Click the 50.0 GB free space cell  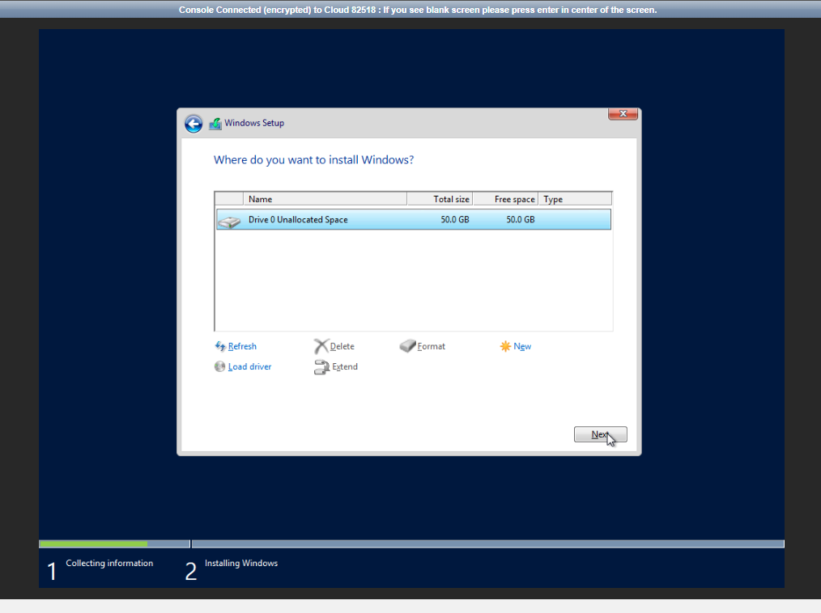pyautogui.click(x=520, y=220)
